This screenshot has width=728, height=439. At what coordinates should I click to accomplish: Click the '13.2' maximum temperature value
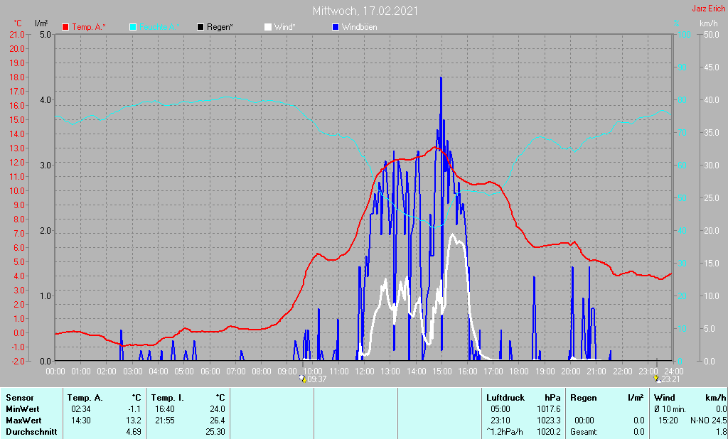tap(133, 421)
